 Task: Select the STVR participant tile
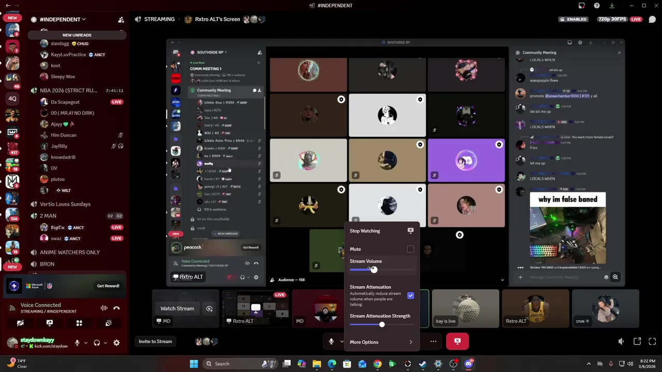[x=606, y=308]
